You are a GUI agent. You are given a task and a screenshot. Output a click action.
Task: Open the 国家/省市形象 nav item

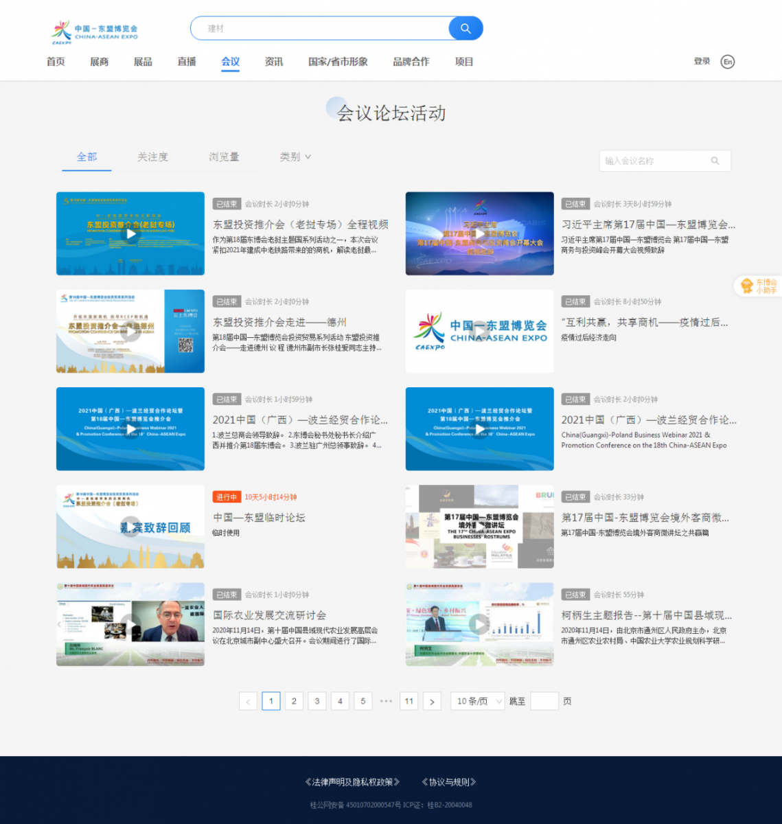pos(338,62)
